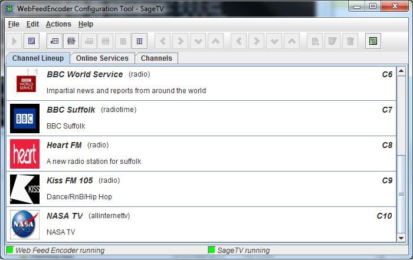Click the stop encoder button in toolbar
The height and width of the screenshot is (260, 413).
coord(32,41)
